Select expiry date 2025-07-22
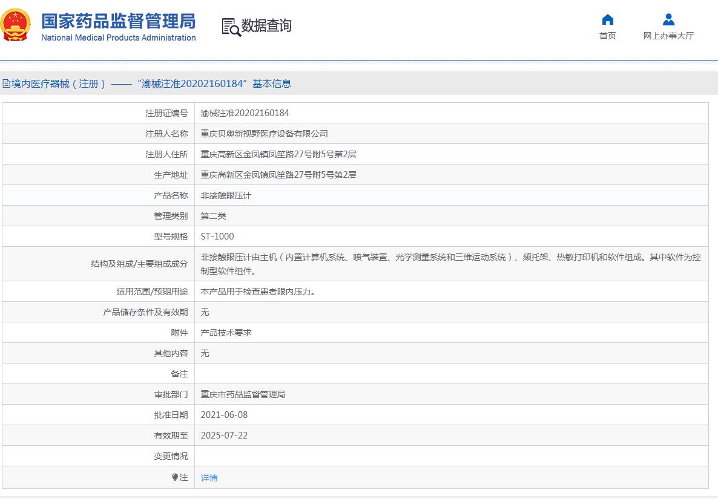 [225, 435]
